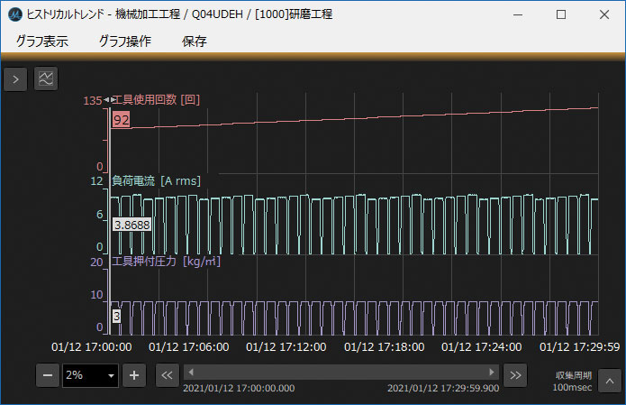This screenshot has width=626, height=405.
Task: Open the 保存 menu
Action: pos(194,41)
